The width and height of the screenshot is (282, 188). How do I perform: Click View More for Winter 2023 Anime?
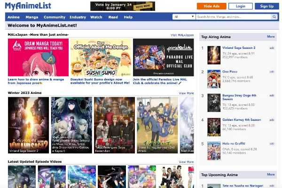[186, 93]
